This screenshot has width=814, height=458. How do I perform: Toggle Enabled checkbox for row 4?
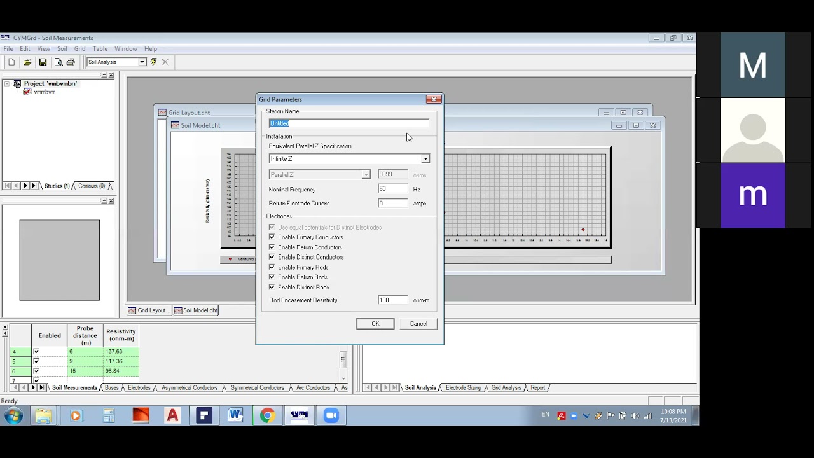[36, 352]
